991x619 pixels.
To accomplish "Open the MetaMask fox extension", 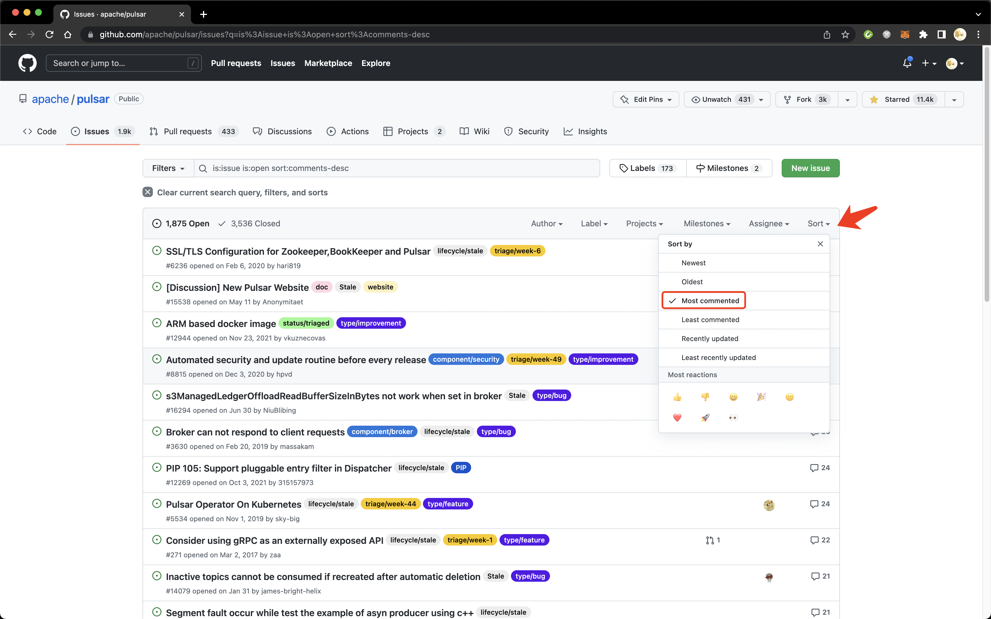I will point(905,34).
